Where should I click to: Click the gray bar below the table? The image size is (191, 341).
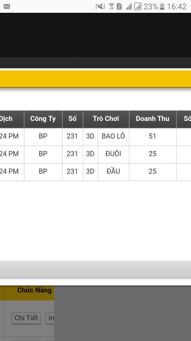tap(95, 270)
